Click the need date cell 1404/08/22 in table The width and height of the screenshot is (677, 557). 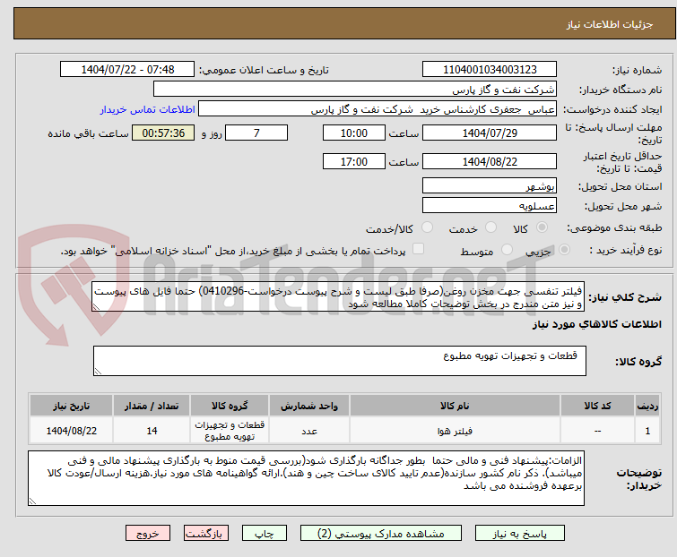pos(72,431)
